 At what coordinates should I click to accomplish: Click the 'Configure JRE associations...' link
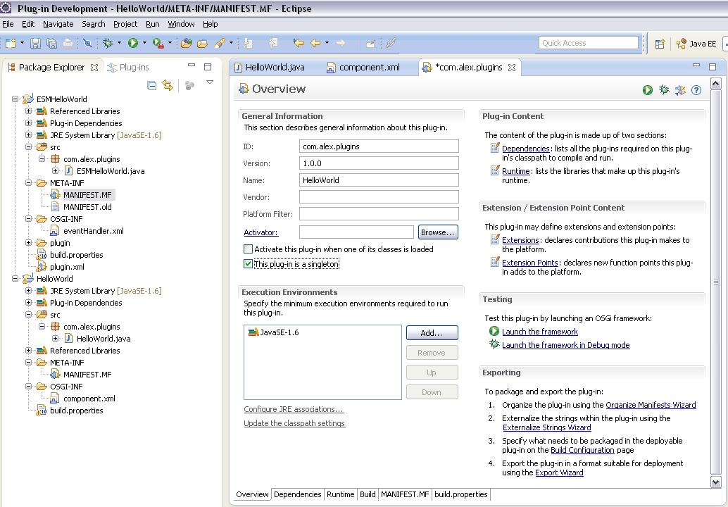tap(294, 409)
